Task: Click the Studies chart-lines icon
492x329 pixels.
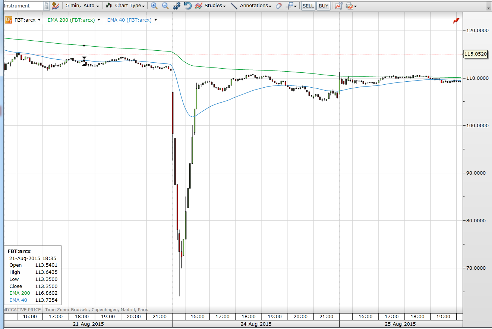Action: coord(199,6)
